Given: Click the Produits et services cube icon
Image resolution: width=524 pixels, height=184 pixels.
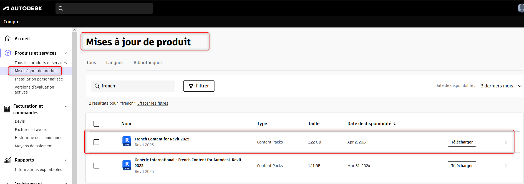Looking at the screenshot, I should 8,53.
